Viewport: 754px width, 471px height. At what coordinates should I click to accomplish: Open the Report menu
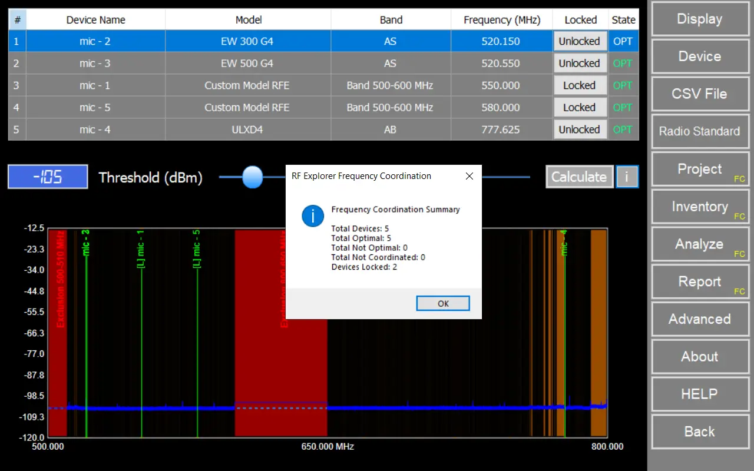tap(699, 281)
